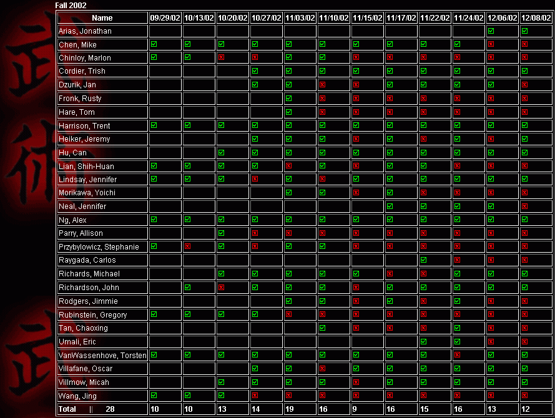Click the Name column header

(102, 18)
